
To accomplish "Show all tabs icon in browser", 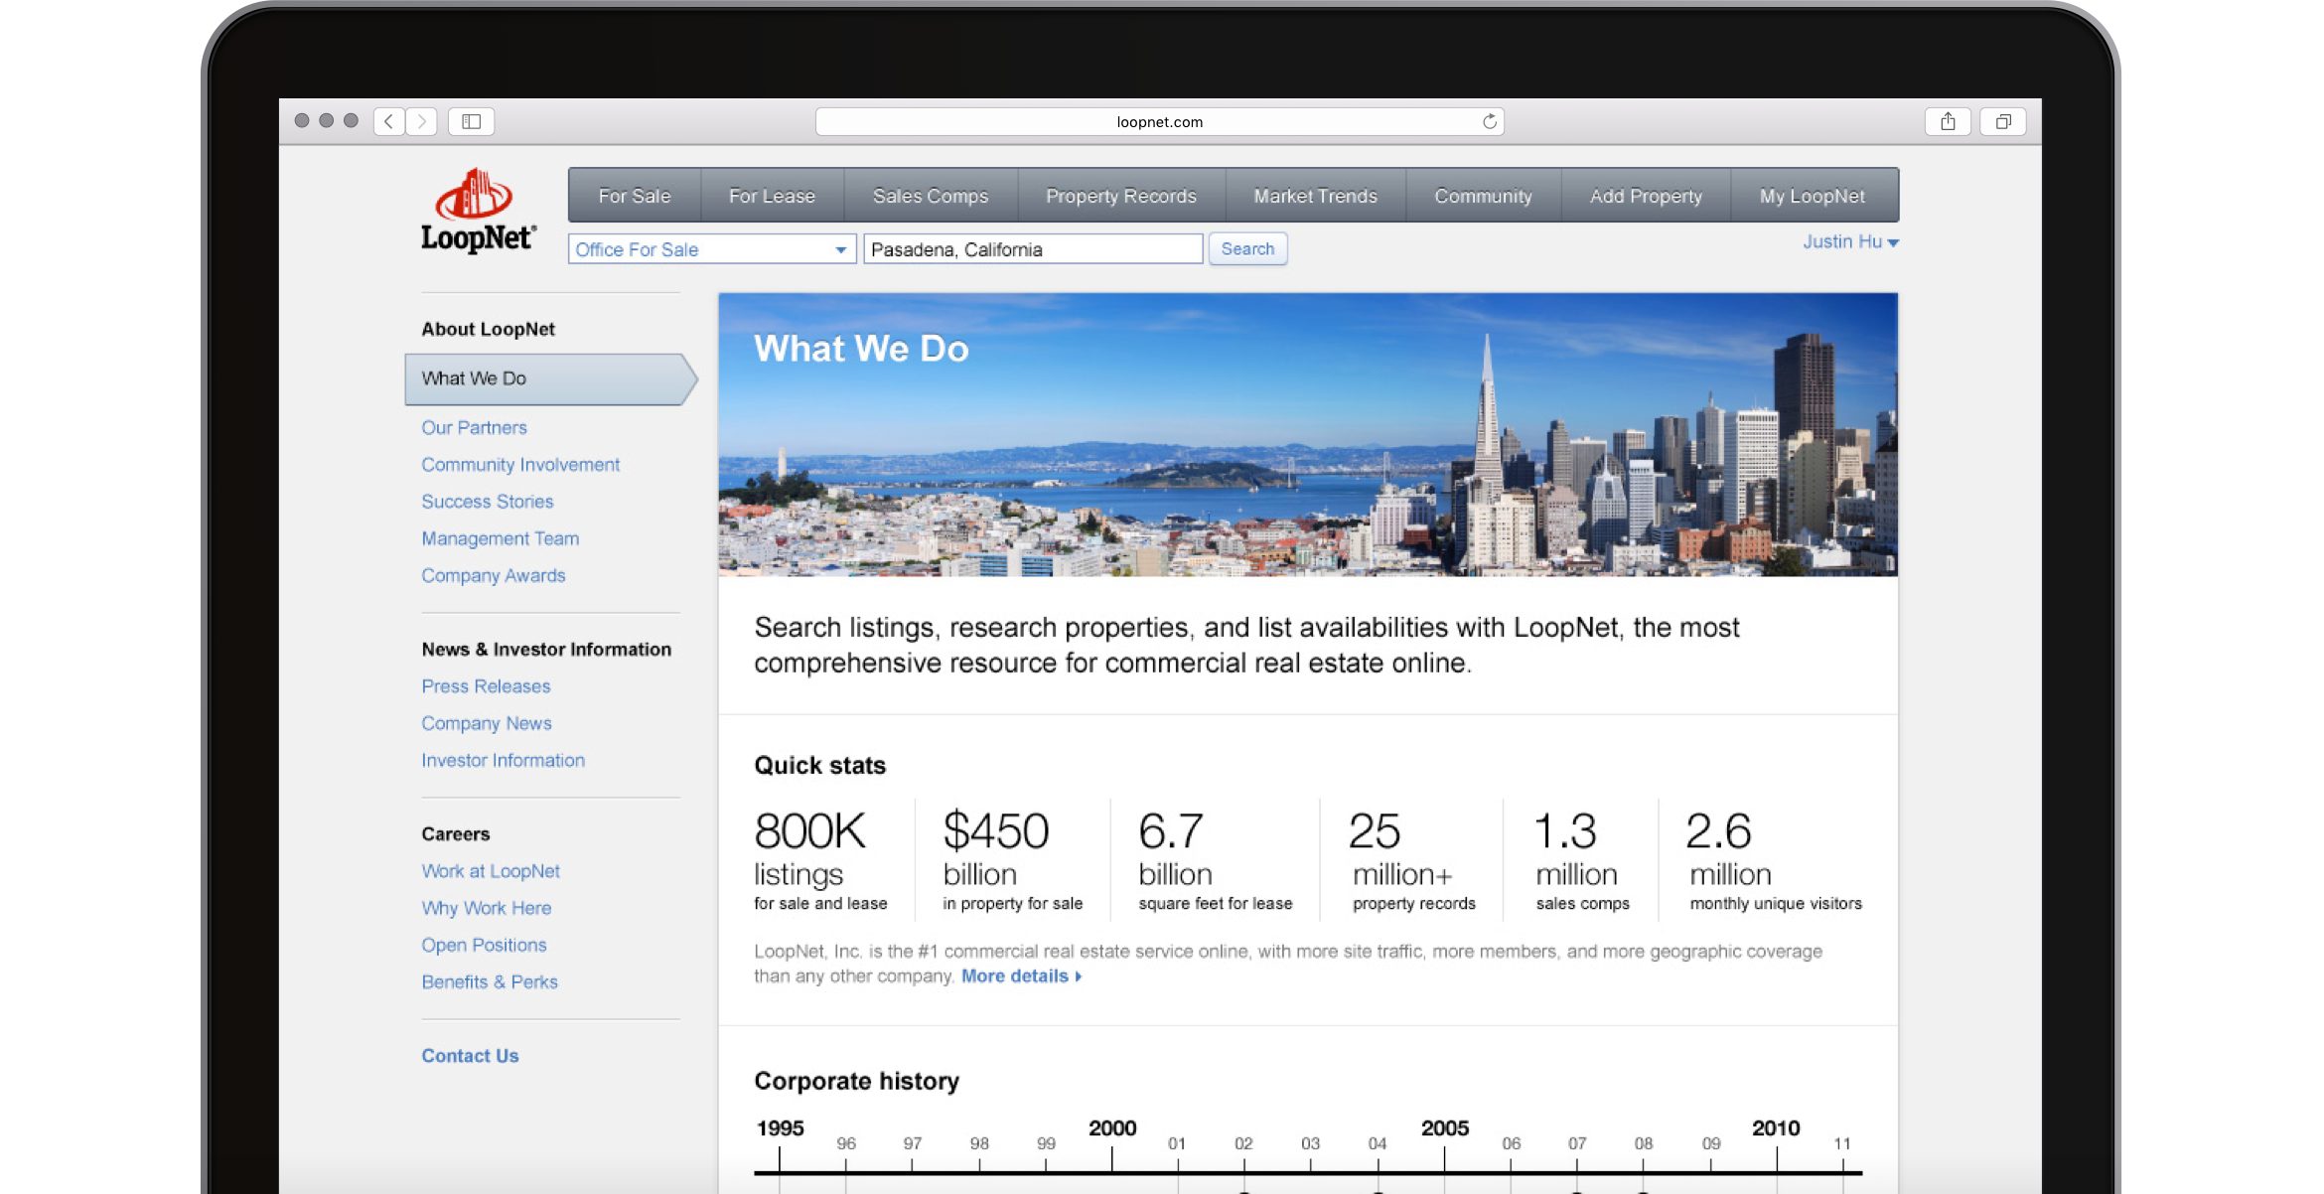I will (x=2003, y=121).
